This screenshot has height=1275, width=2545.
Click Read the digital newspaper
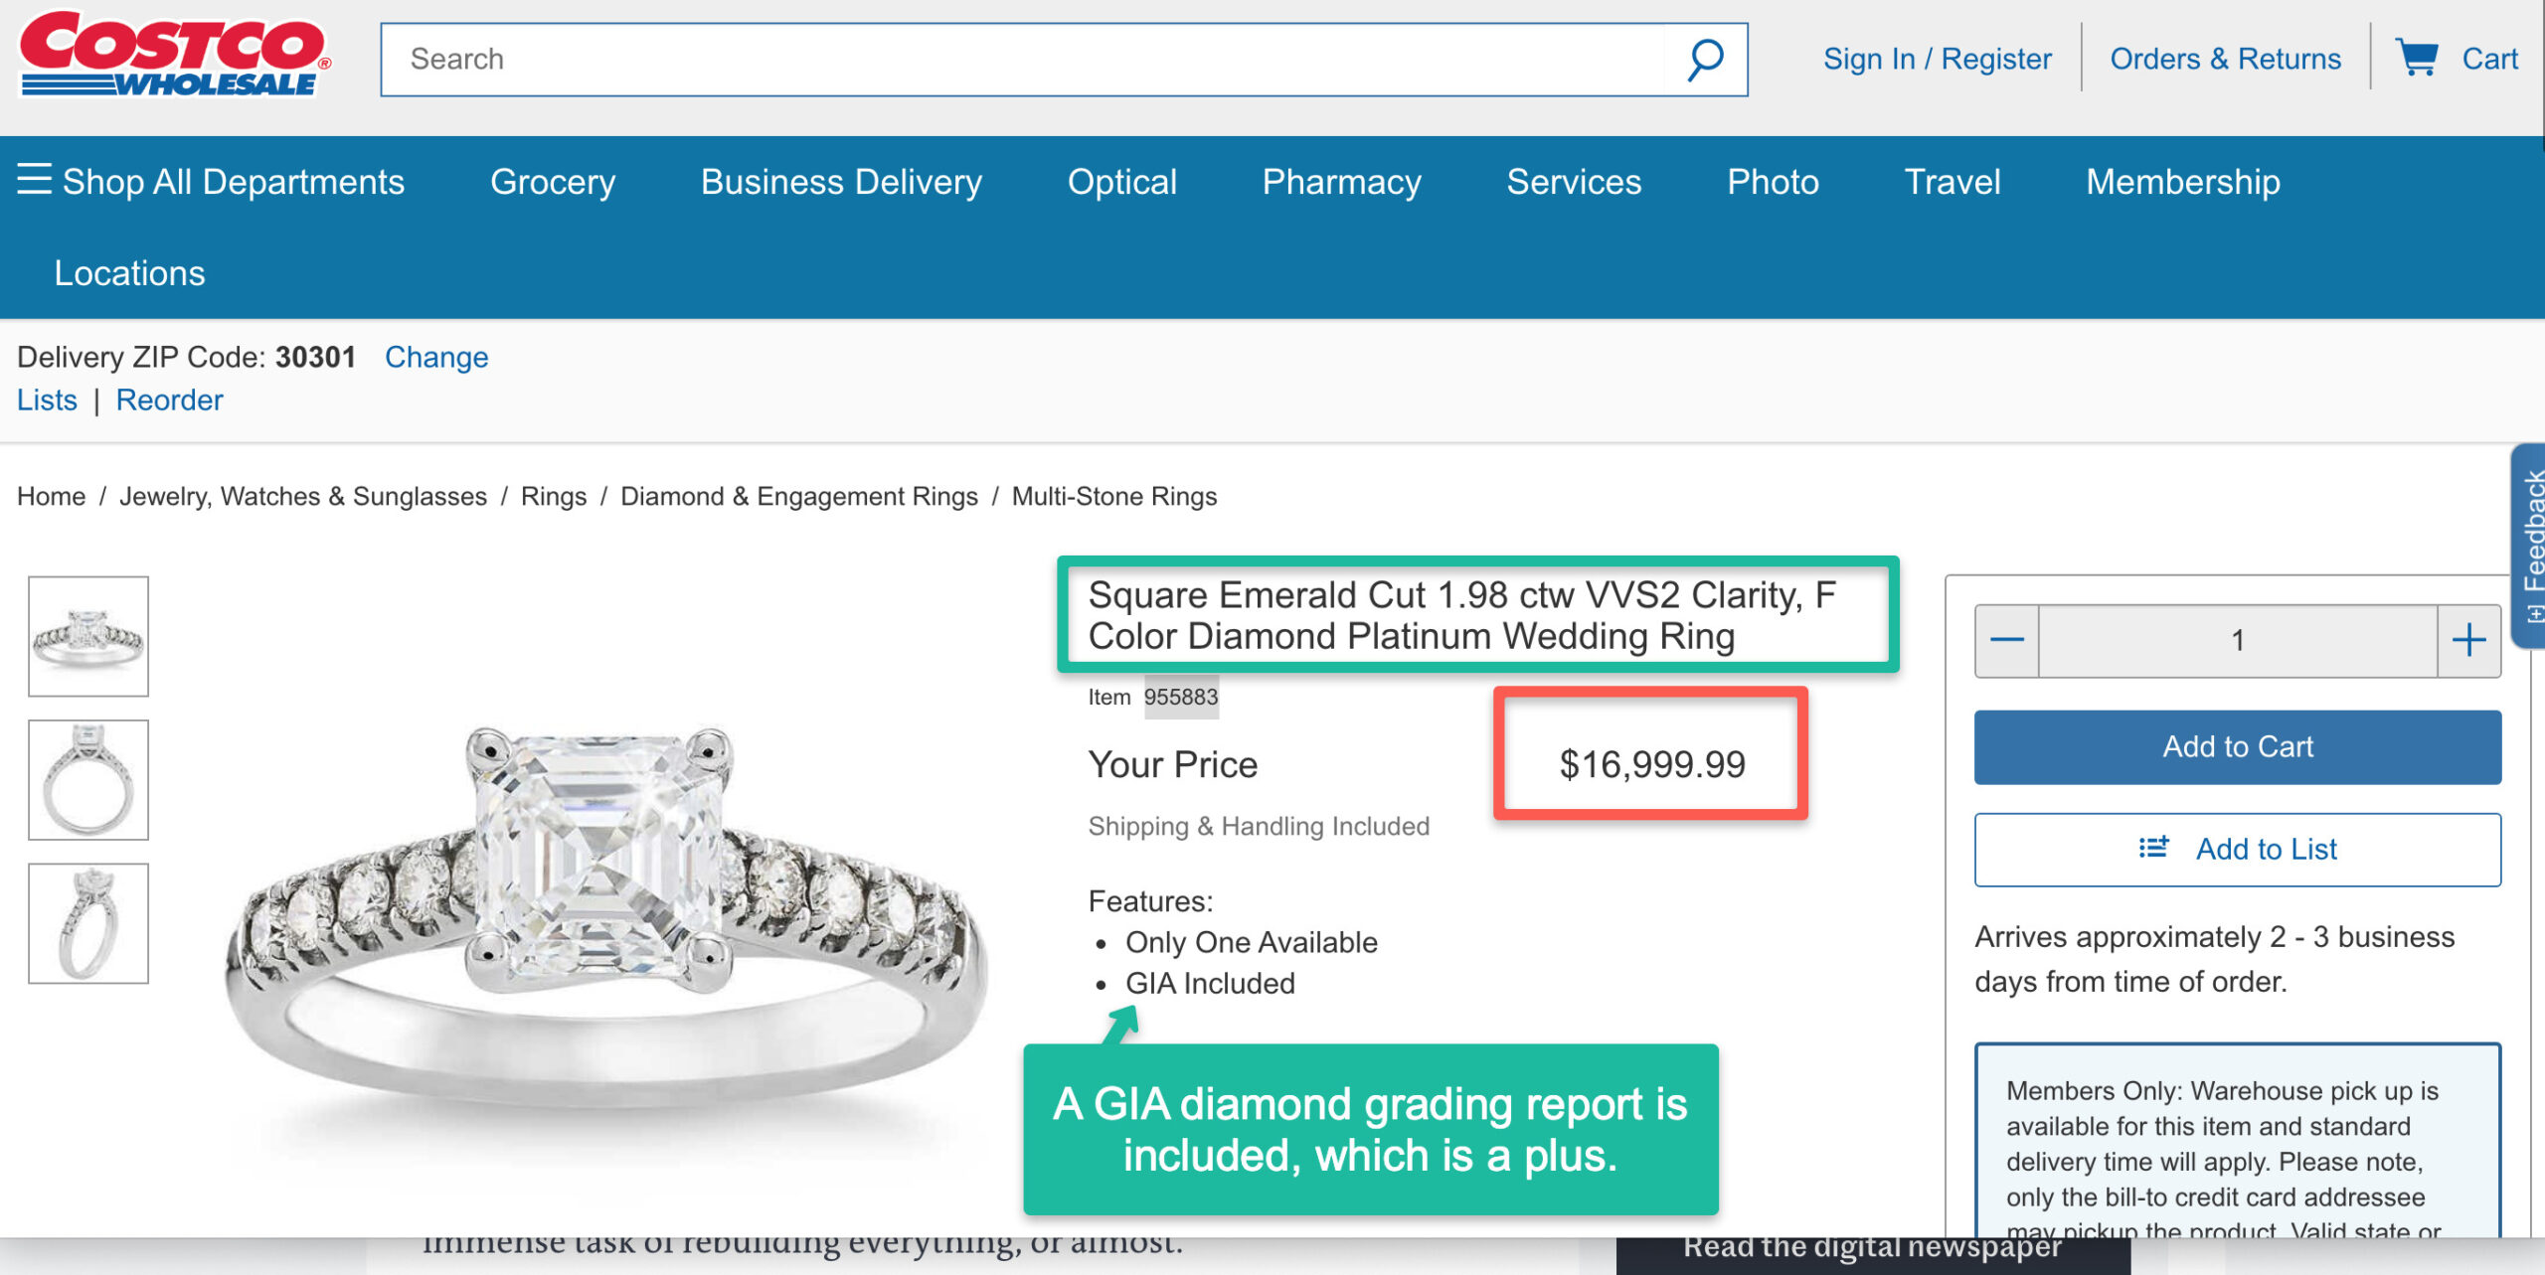(x=1874, y=1246)
